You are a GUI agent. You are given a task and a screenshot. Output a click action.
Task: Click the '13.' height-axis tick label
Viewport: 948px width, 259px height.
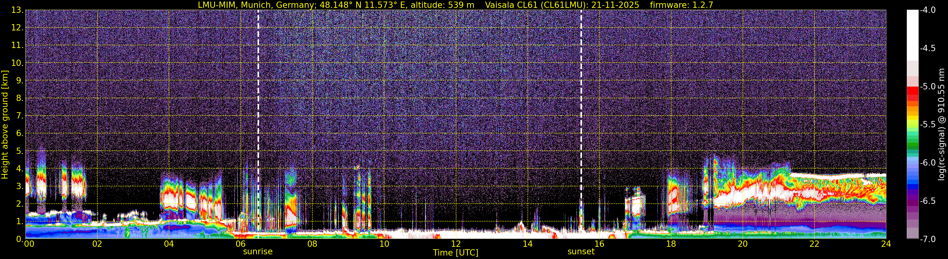[17, 10]
